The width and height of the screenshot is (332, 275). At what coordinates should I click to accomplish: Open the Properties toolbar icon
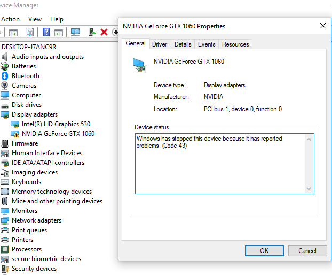(29, 32)
